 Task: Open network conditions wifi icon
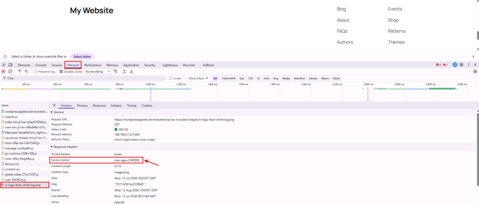(116, 71)
